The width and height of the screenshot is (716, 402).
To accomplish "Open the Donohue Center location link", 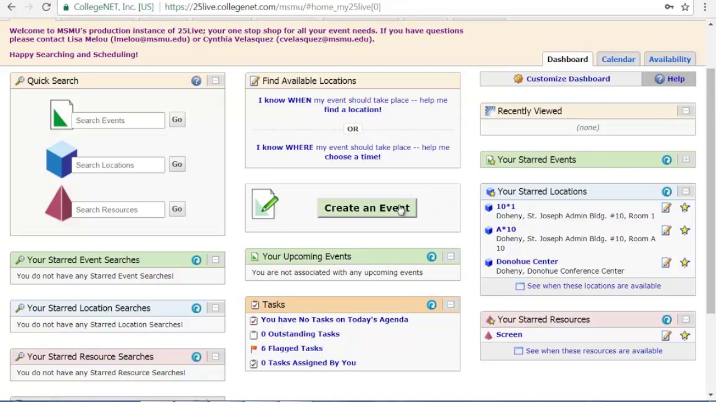I will (527, 261).
